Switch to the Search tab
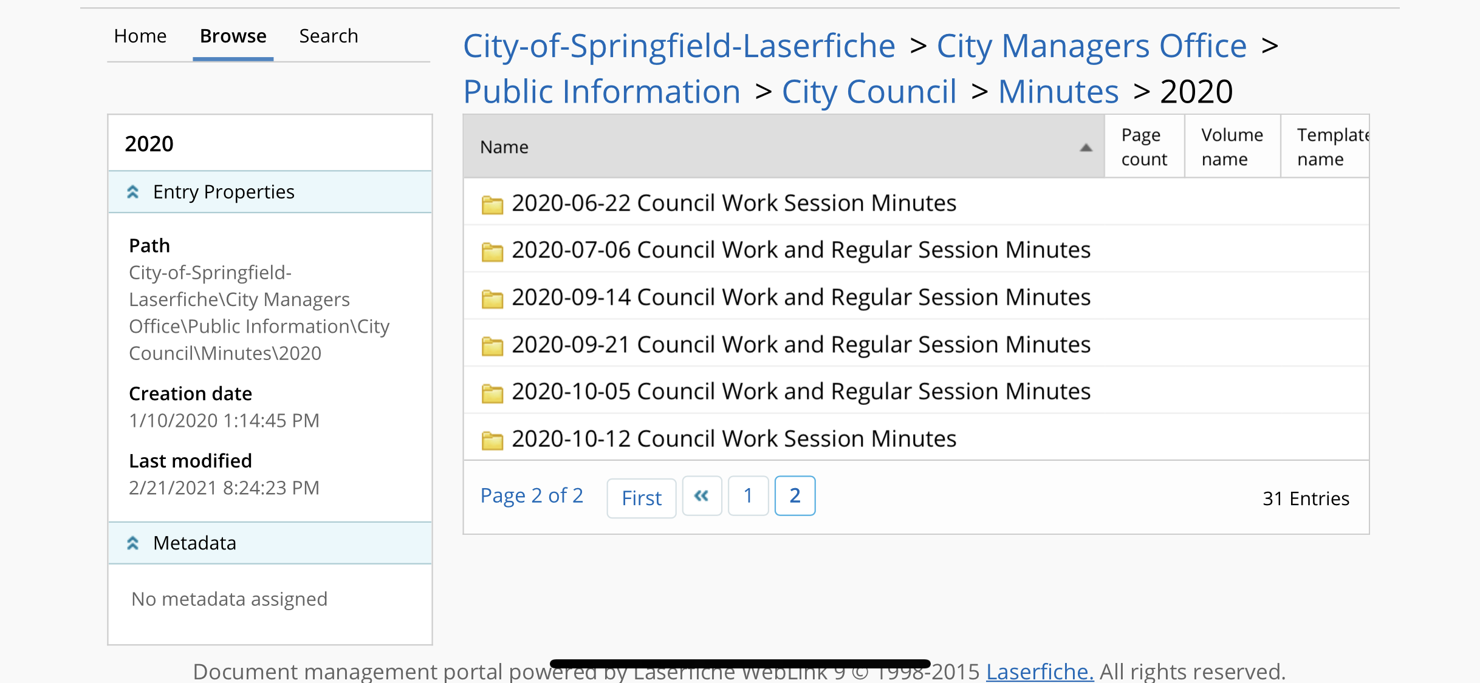Viewport: 1480px width, 683px height. 329,36
